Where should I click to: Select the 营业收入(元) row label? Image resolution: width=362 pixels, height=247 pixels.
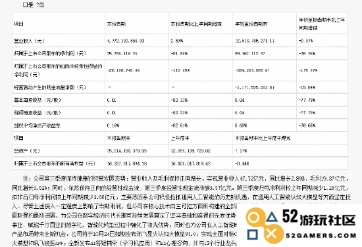point(29,41)
